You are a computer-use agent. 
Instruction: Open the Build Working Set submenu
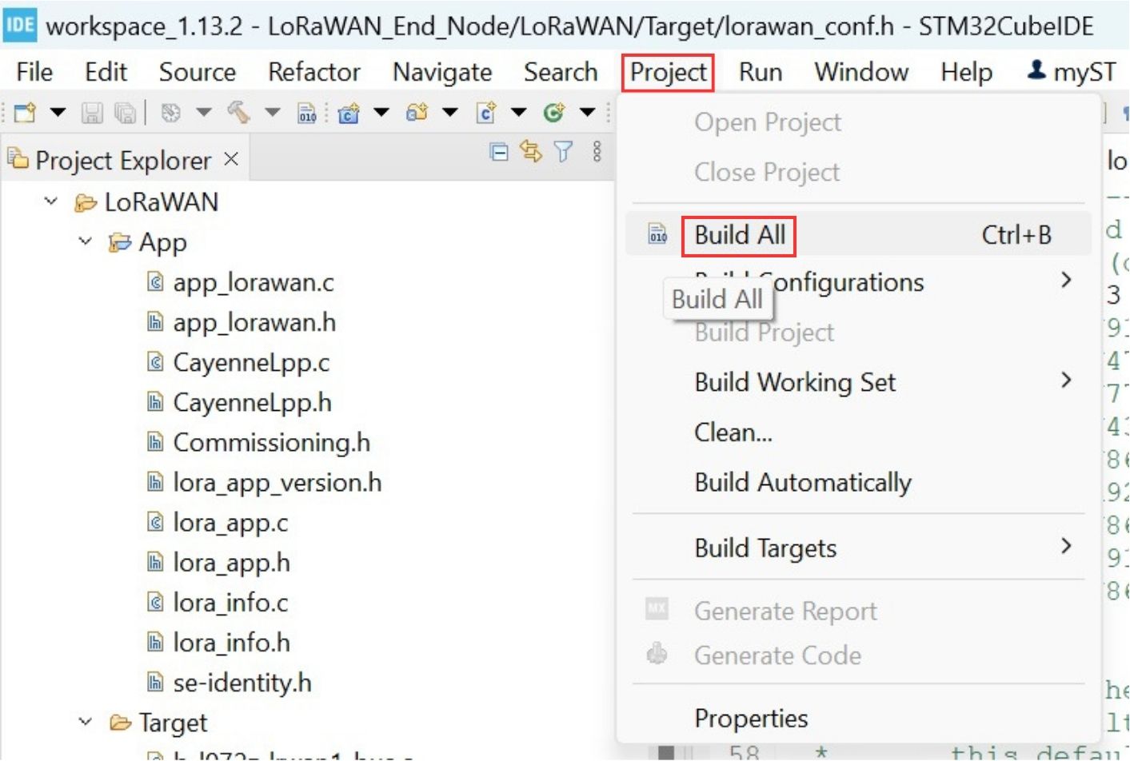click(x=859, y=382)
